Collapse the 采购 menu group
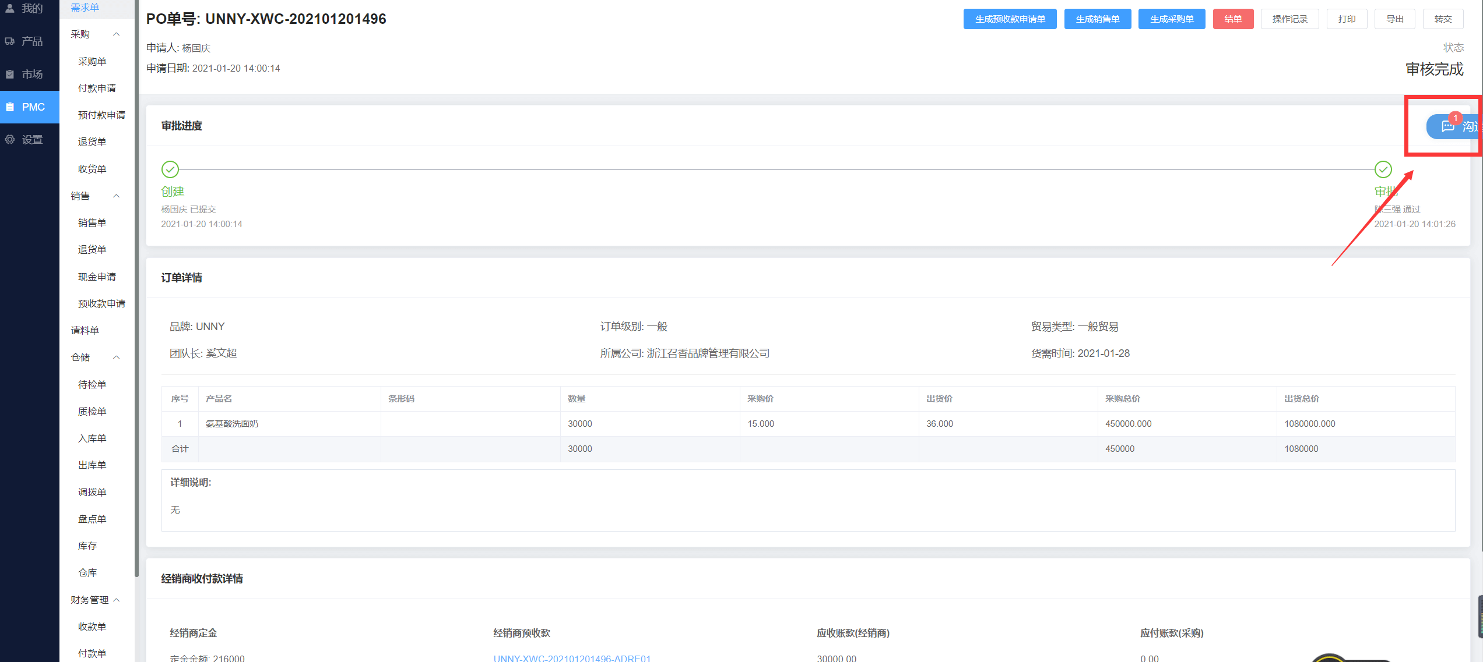 (116, 34)
